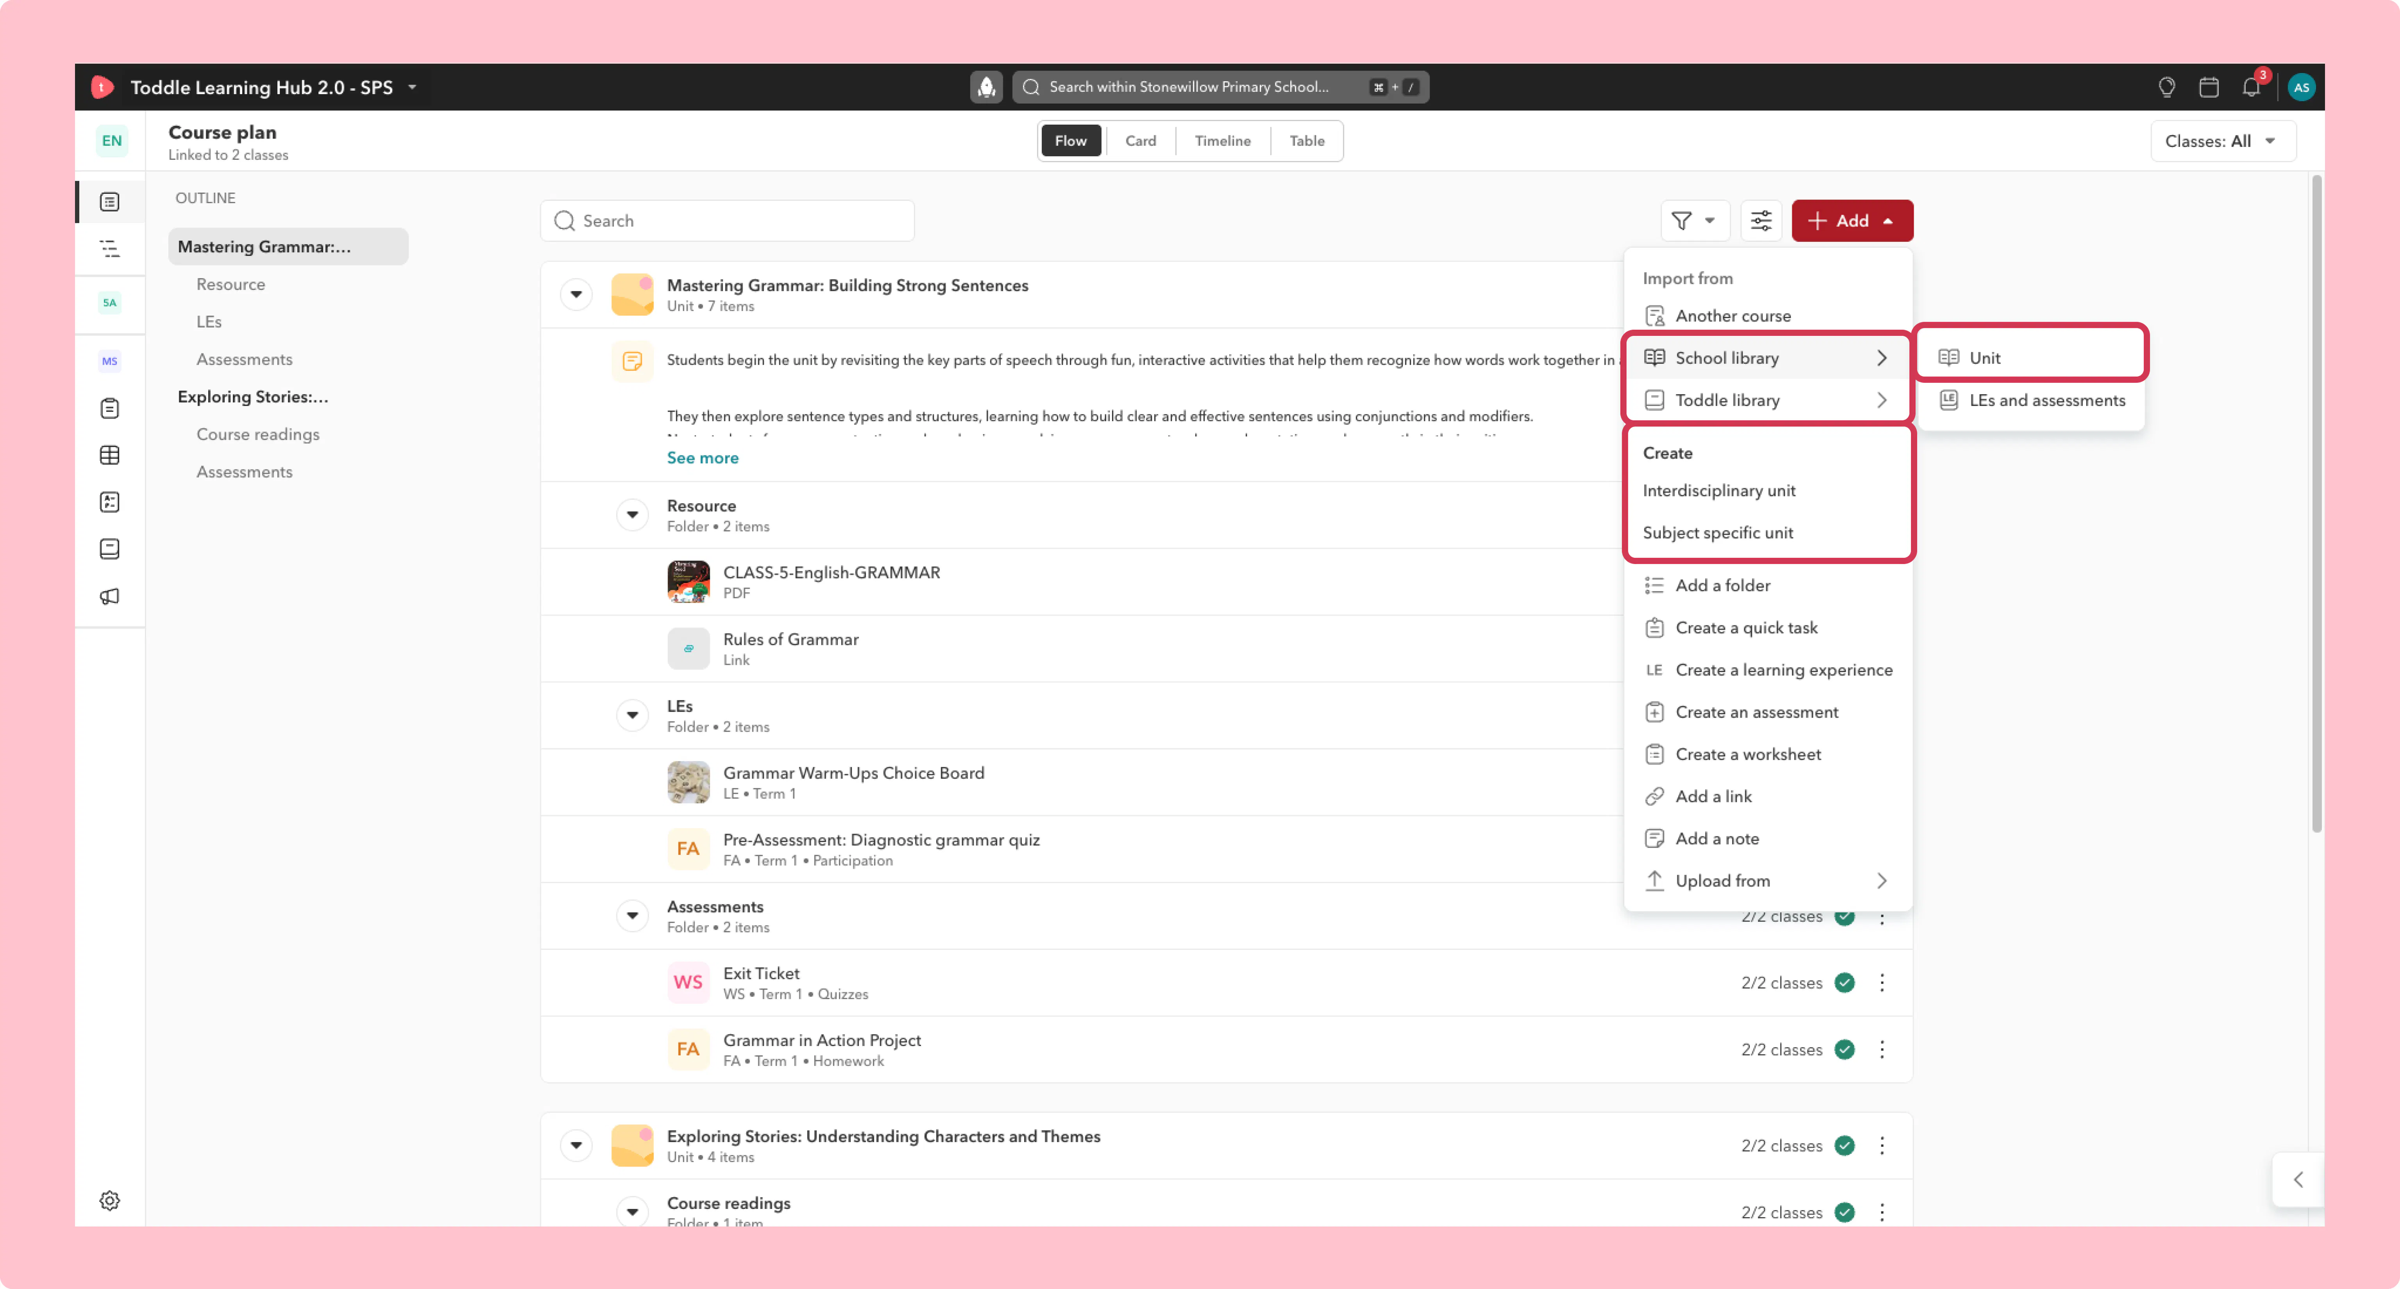Click the note icon beside unit description
The width and height of the screenshot is (2400, 1289).
coord(632,361)
